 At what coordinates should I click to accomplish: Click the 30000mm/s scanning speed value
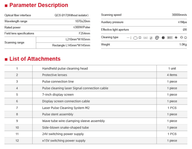179,15
